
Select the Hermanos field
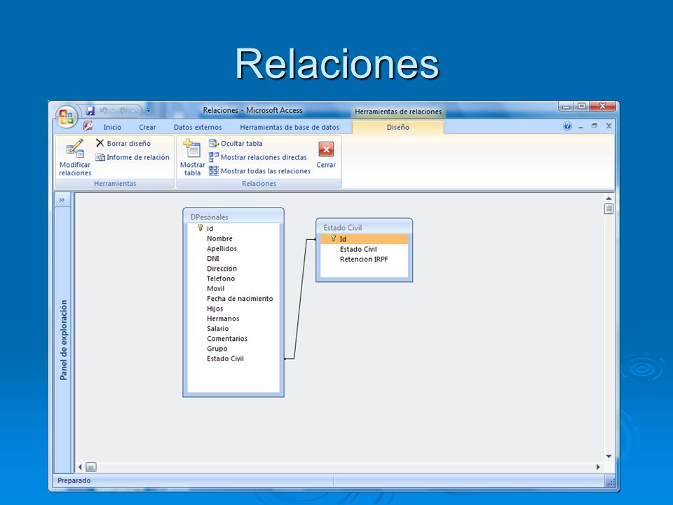234,318
